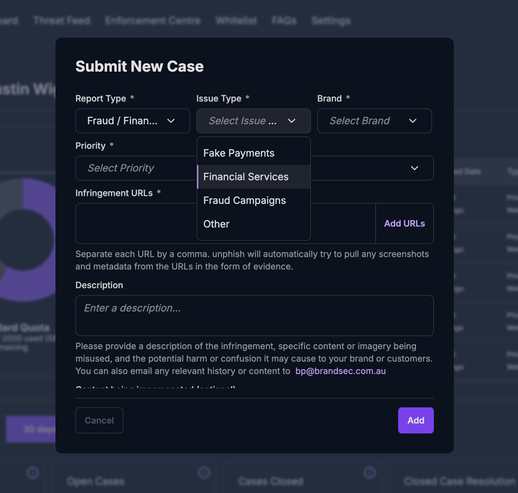Choose Fake Payments issue type

[x=239, y=153]
